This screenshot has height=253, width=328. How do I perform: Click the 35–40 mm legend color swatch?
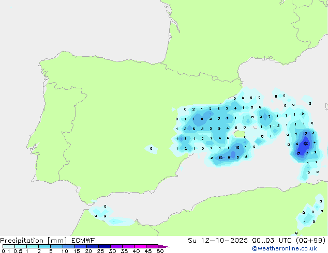coord(128,246)
